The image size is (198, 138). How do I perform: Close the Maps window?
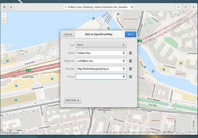pos(194,7)
